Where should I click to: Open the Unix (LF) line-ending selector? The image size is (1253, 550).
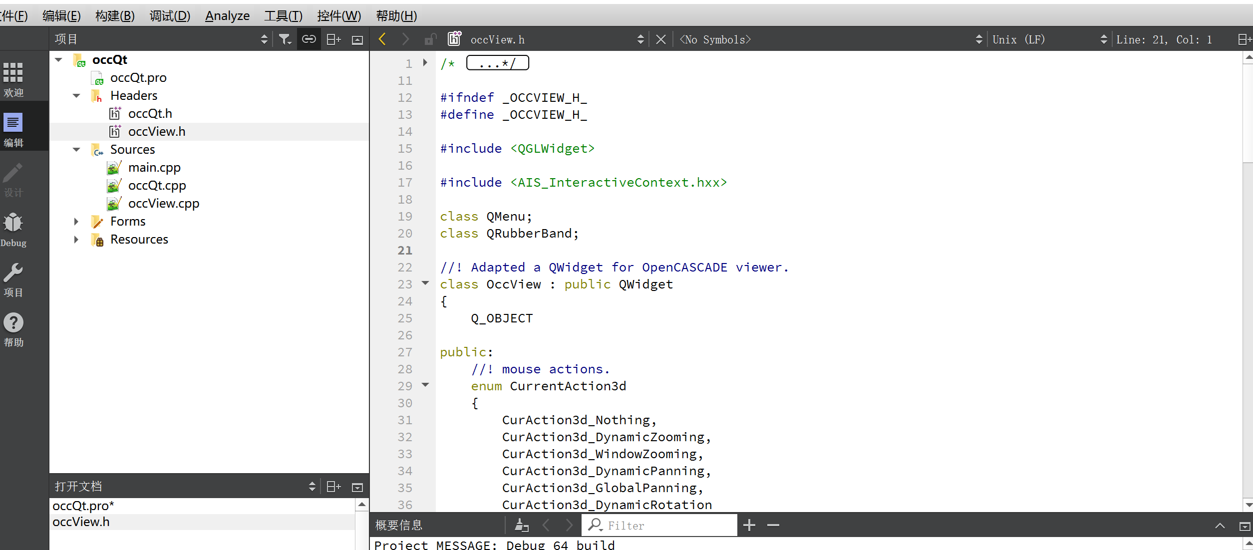click(x=1018, y=39)
